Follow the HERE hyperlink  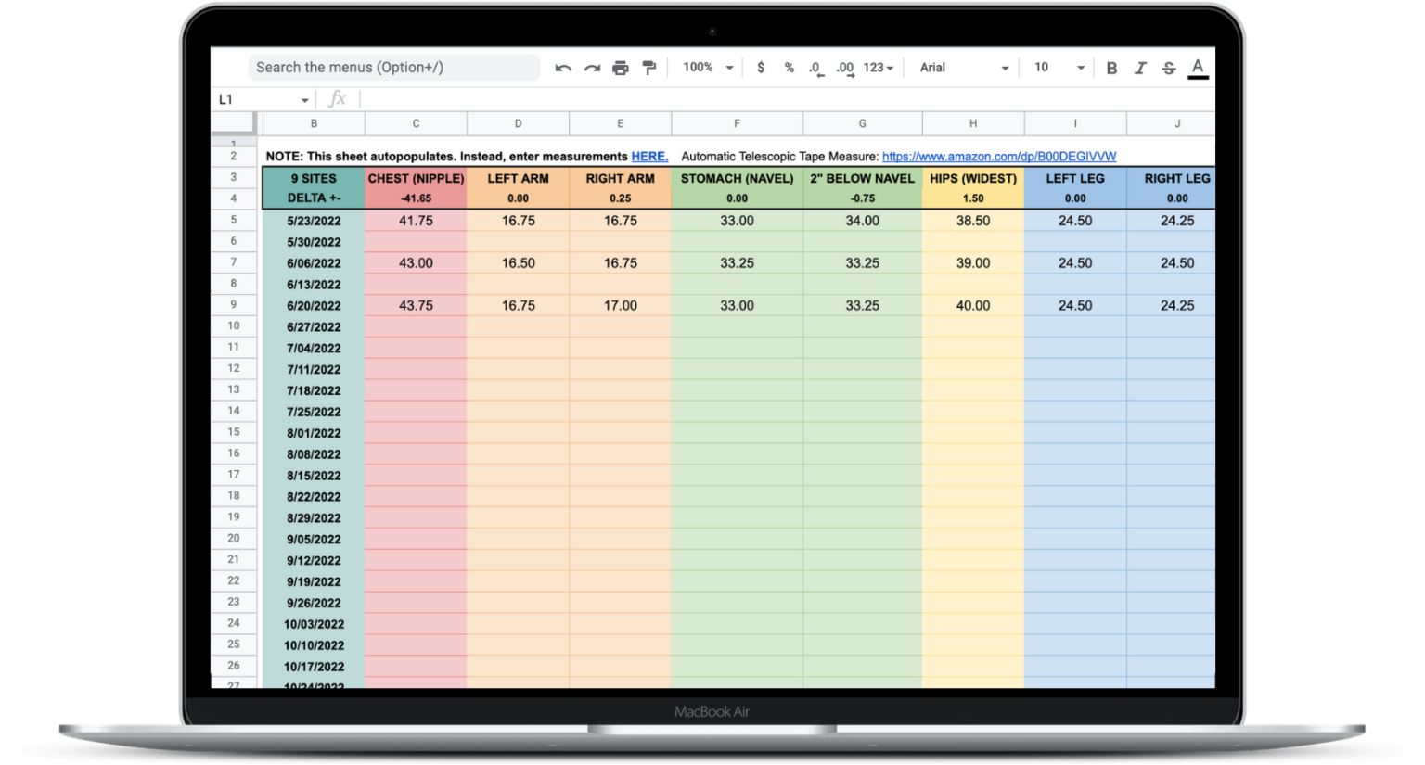[649, 156]
